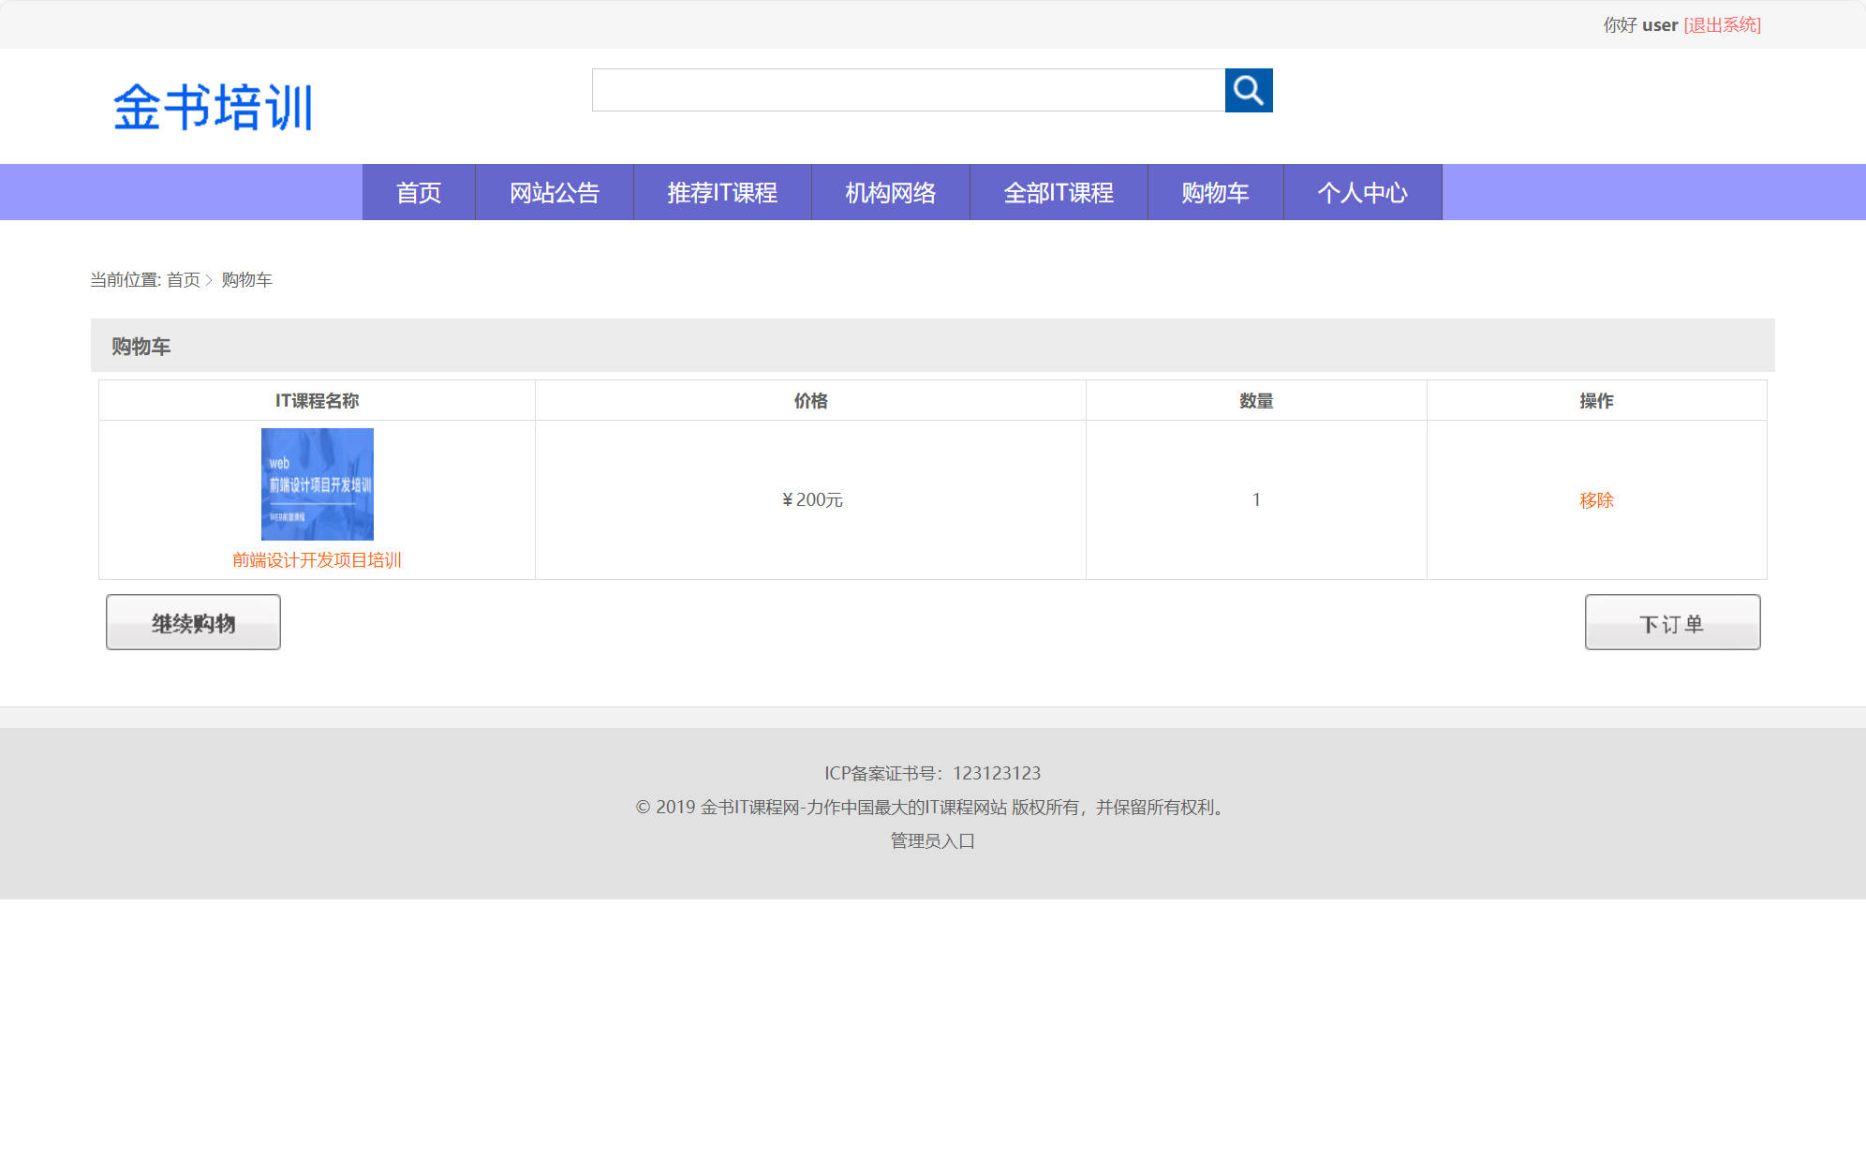This screenshot has height=1173, width=1866.
Task: Go to 个人中心 navigation tab
Action: tap(1361, 192)
